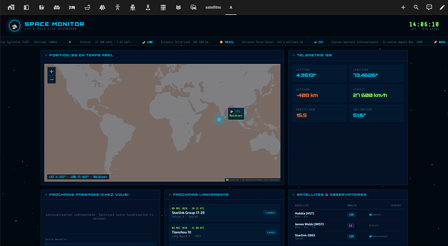The image size is (448, 246).
Task: Select the James Webb (JWST) row
Action: [348, 225]
